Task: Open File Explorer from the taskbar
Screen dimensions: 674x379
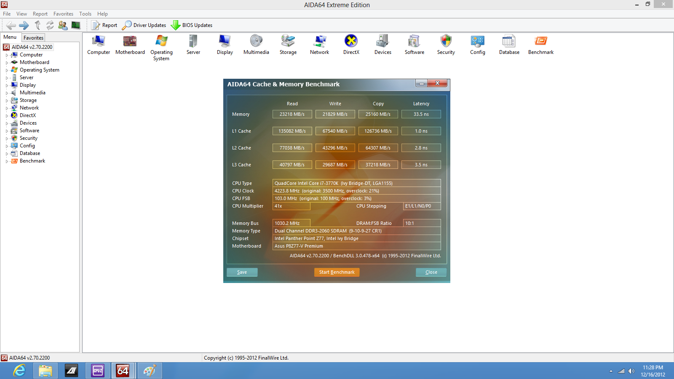Action: click(x=45, y=371)
